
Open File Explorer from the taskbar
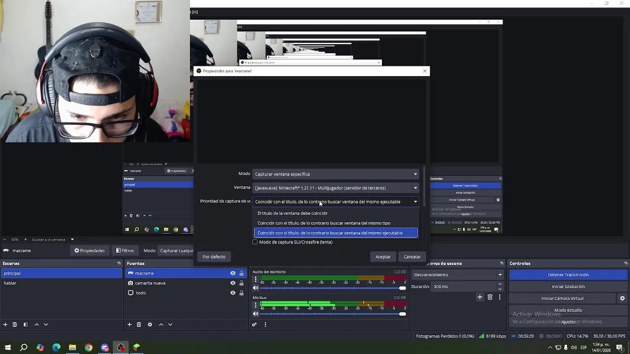point(72,348)
